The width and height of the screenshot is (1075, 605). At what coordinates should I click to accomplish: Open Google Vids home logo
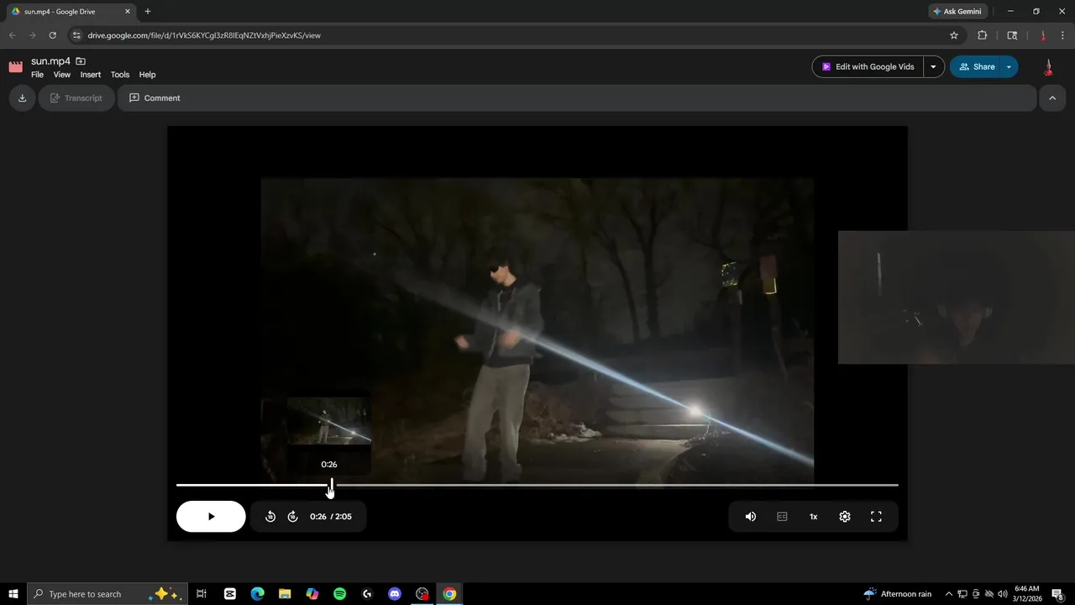pyautogui.click(x=15, y=67)
